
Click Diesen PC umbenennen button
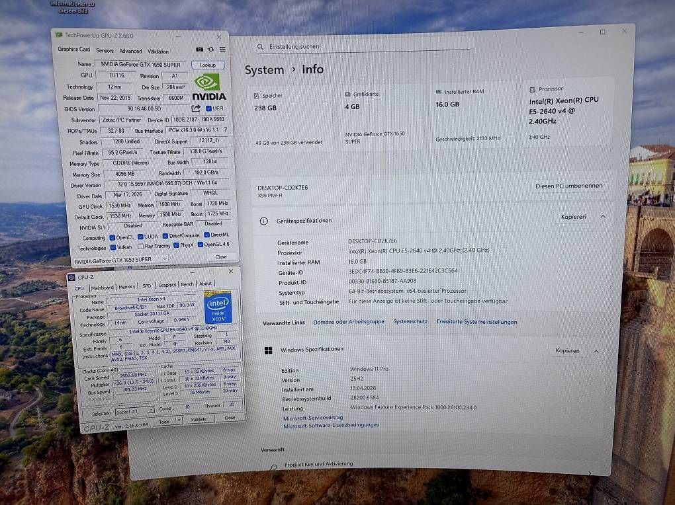(x=568, y=186)
